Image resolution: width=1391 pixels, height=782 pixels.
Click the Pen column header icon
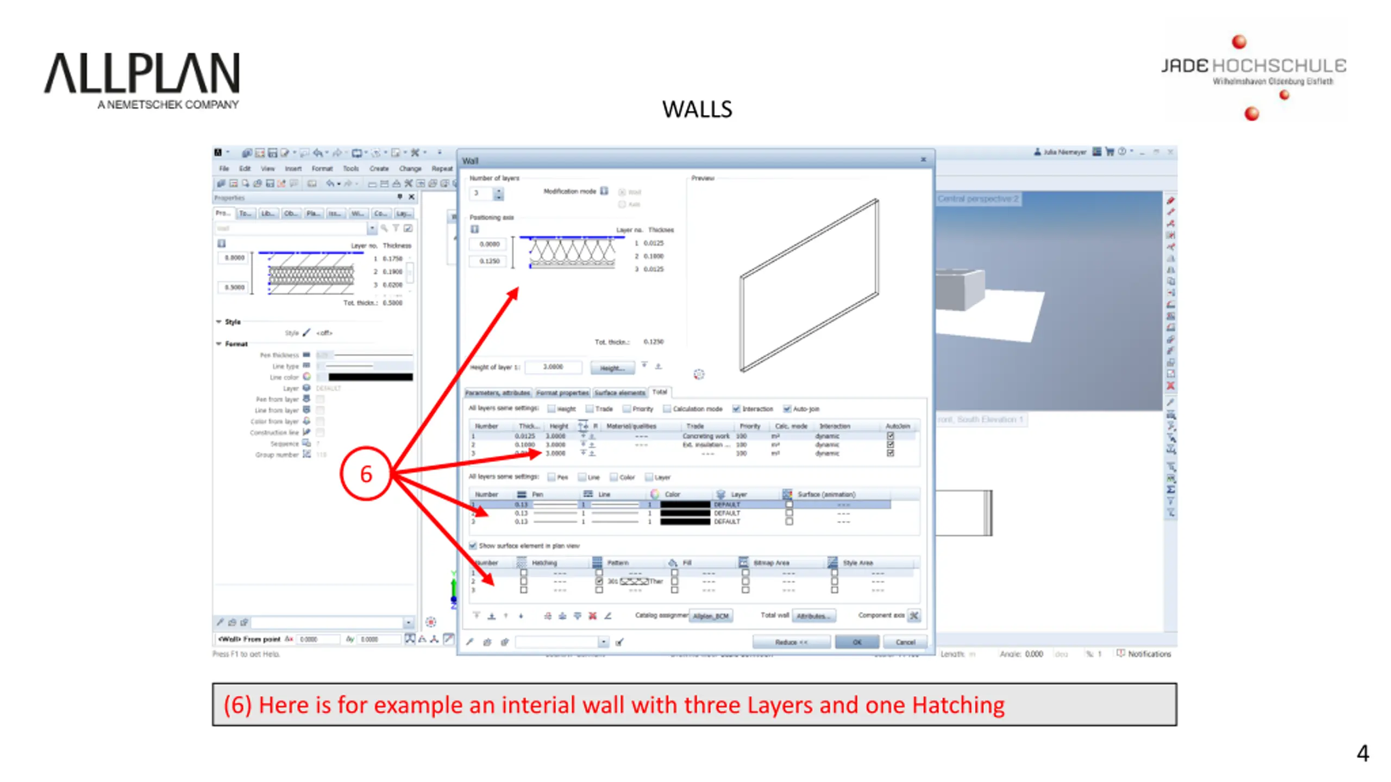[522, 494]
